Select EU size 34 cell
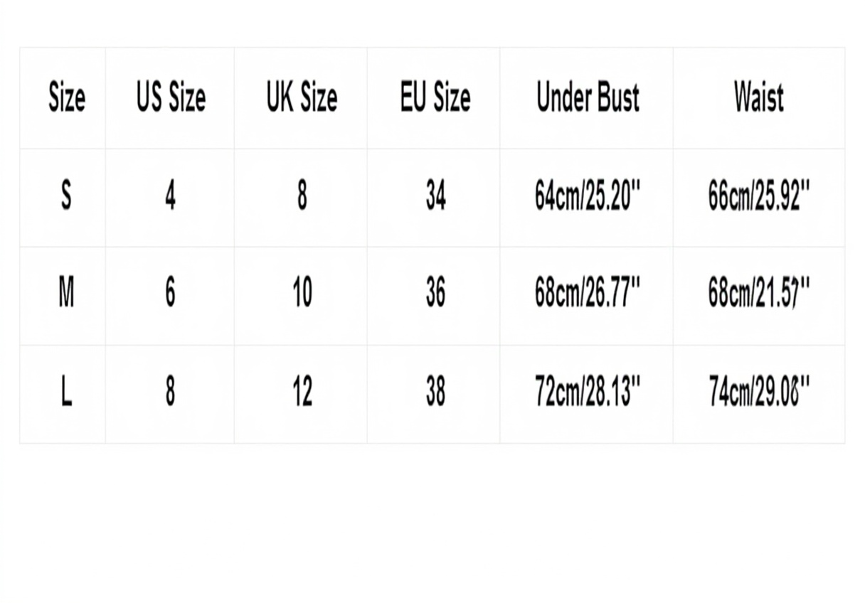The image size is (865, 603). click(x=435, y=196)
